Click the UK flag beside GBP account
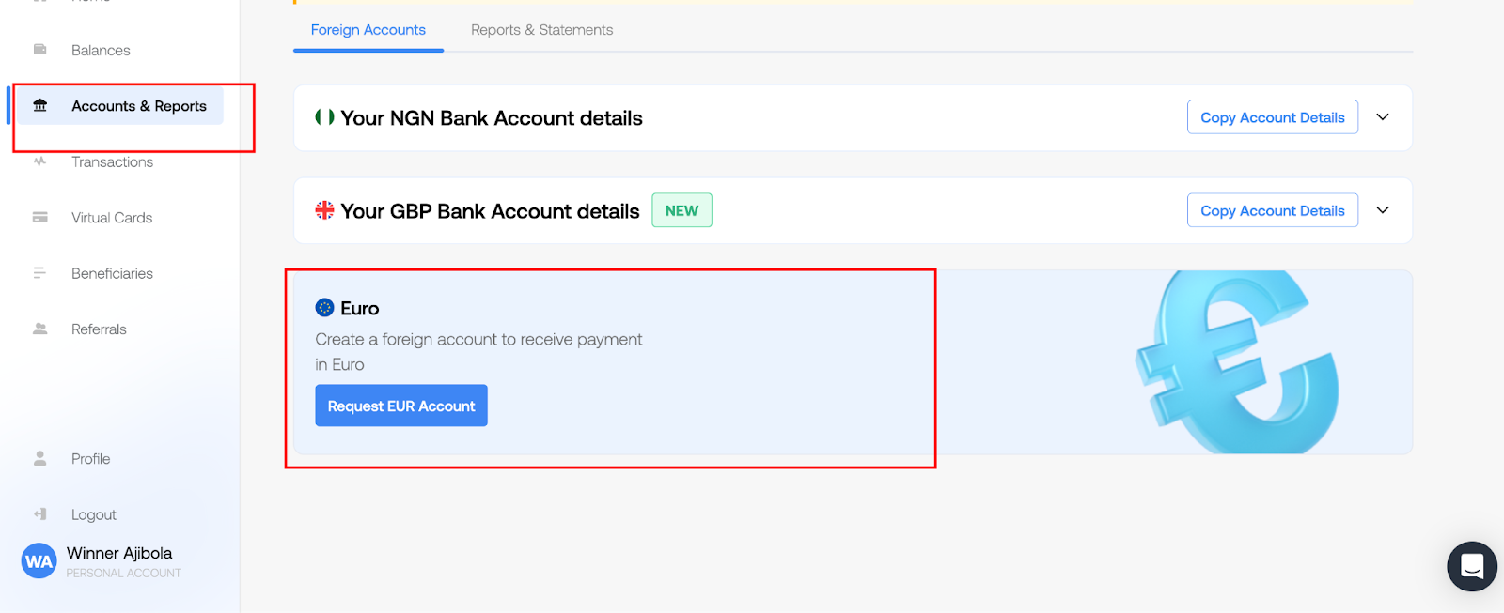1504x613 pixels. (x=324, y=210)
